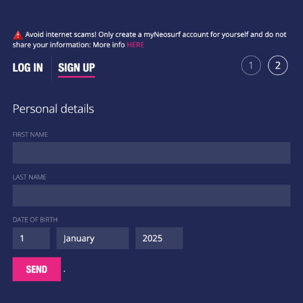Click the FIRST NAME field label
Viewport: 303px width, 303px height.
(30, 135)
